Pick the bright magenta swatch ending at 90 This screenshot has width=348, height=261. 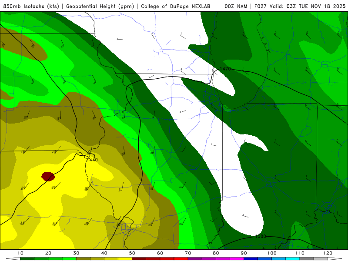237,259
